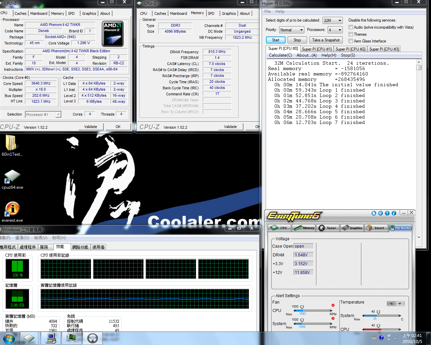Open the EasyTune6 steering wheel taskbar icon
This screenshot has width=431, height=345.
(92, 338)
